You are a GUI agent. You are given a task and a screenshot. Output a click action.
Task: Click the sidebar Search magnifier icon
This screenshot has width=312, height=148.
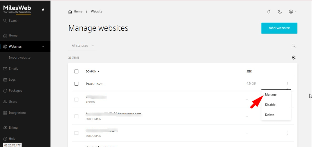[x=5, y=21]
